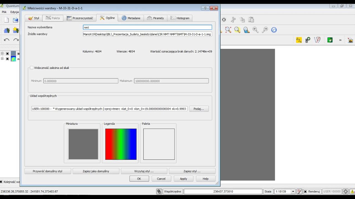Screen dimensions: 355x199
Task: Click the copy features icon
Action: (242, 20)
